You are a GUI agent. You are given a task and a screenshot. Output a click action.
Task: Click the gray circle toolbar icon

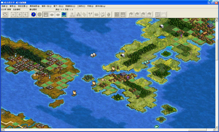[x=39, y=15]
